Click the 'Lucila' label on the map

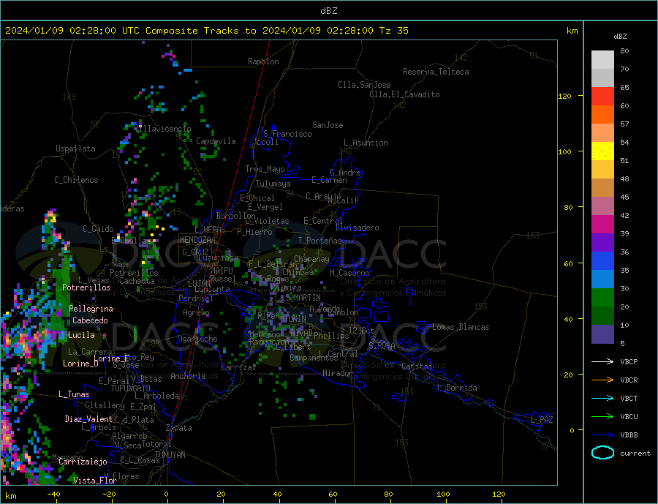click(x=81, y=335)
